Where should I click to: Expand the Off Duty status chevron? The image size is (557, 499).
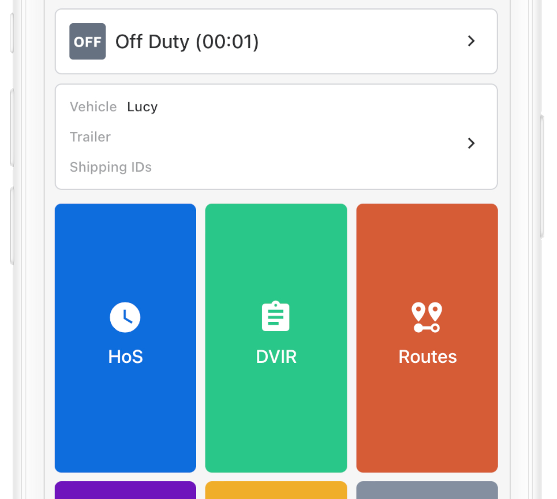(471, 41)
